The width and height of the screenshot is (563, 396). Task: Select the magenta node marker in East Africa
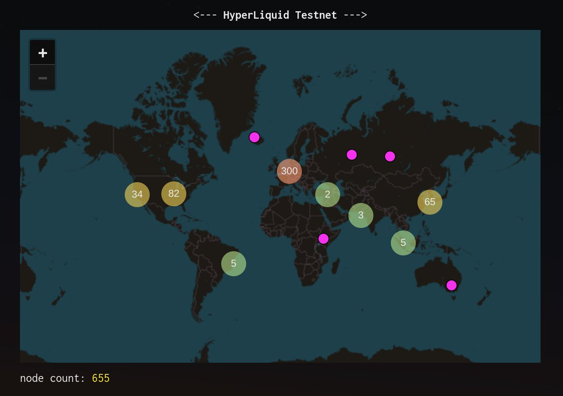click(x=323, y=239)
